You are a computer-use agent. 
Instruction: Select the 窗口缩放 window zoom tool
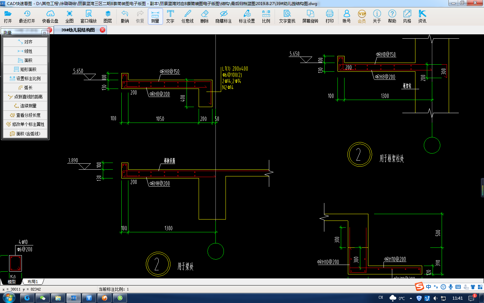pyautogui.click(x=88, y=16)
